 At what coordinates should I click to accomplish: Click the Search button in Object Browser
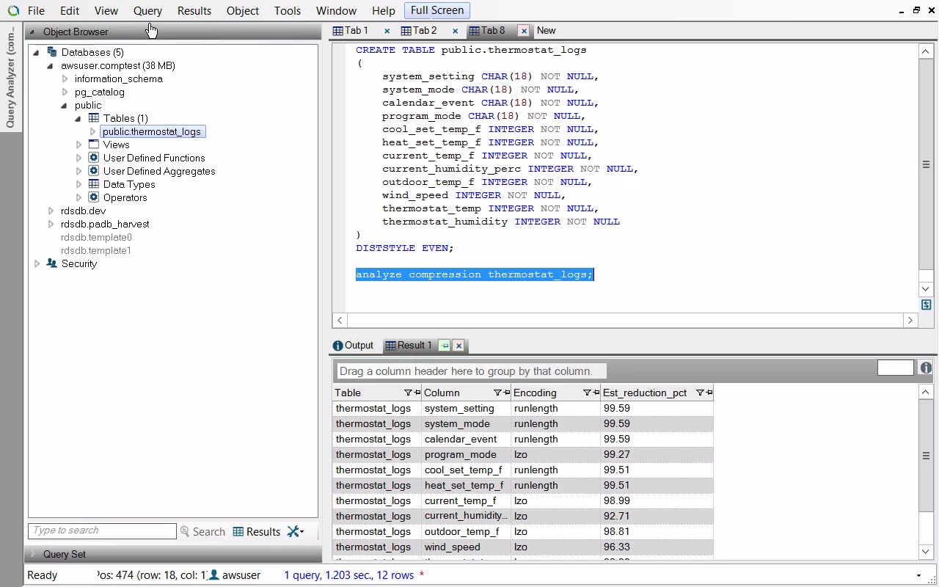[203, 532]
